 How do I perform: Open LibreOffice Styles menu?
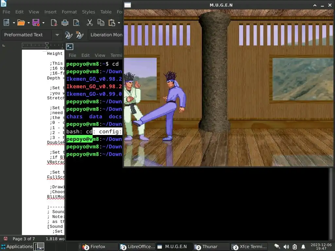tap(88, 12)
